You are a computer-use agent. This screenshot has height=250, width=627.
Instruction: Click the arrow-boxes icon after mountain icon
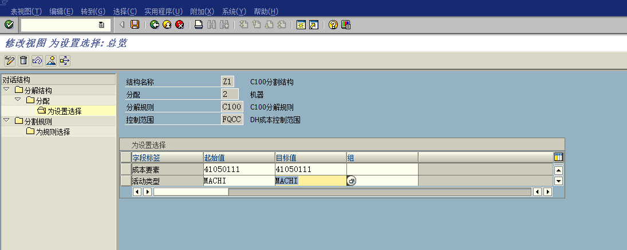[64, 61]
